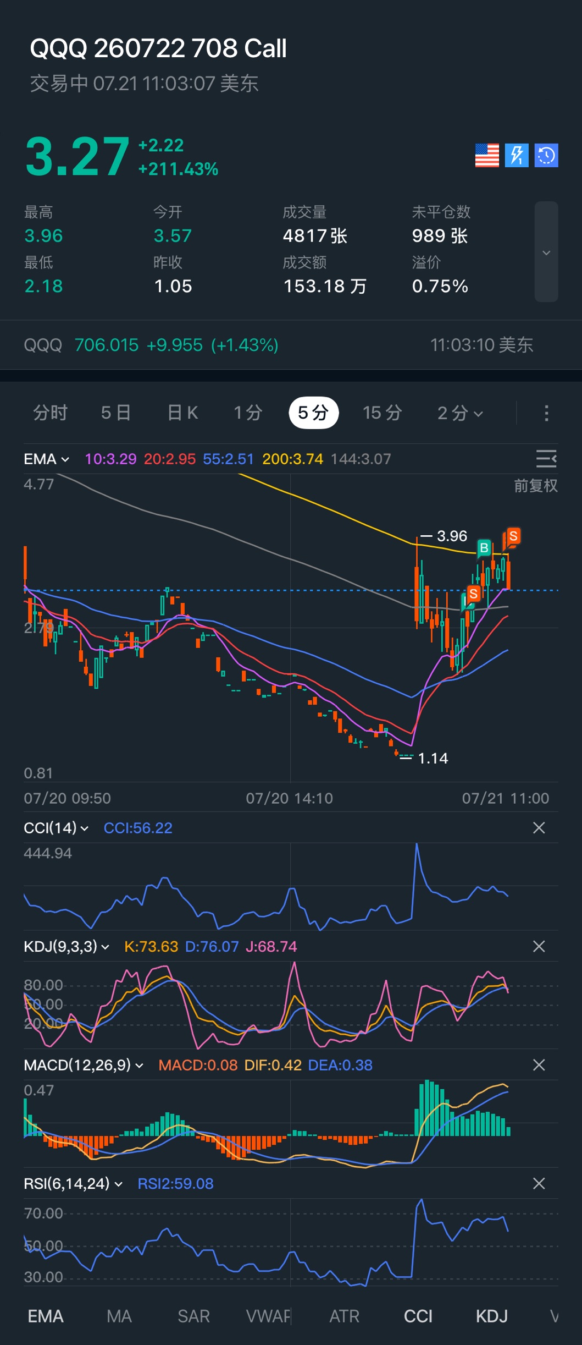
Task: Close the RSI indicator panel
Action: [x=539, y=1183]
